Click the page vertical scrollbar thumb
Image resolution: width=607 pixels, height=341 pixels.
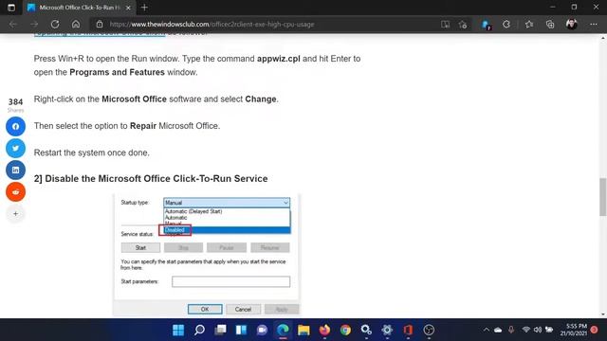pyautogui.click(x=603, y=197)
